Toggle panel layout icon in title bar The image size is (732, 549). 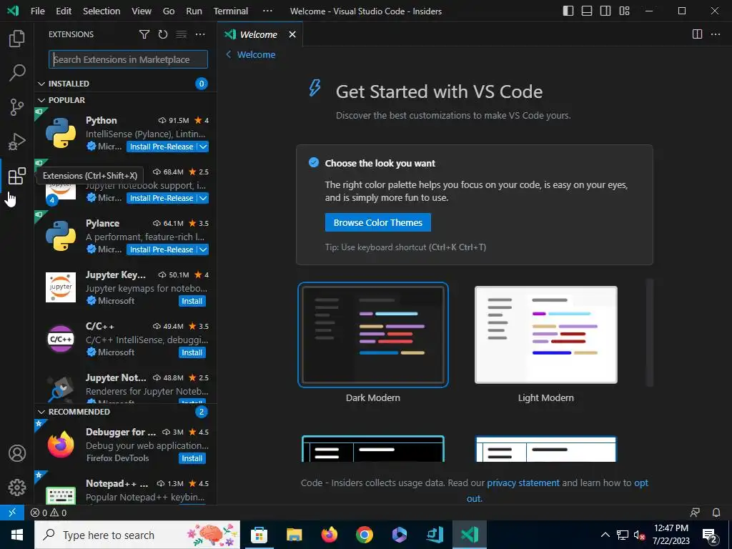click(587, 11)
